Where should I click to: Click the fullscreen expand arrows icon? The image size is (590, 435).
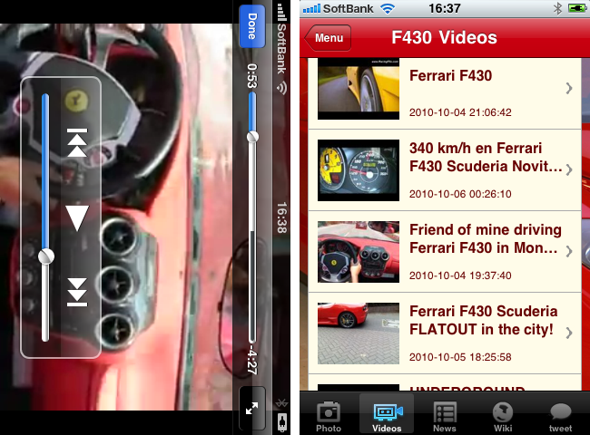[252, 409]
